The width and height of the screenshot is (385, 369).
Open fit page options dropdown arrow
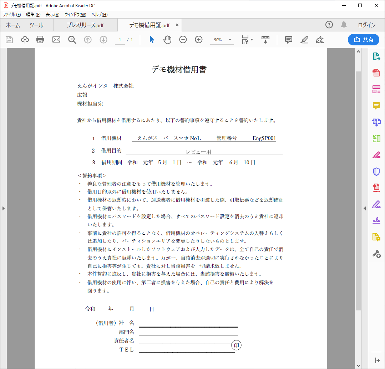point(252,40)
